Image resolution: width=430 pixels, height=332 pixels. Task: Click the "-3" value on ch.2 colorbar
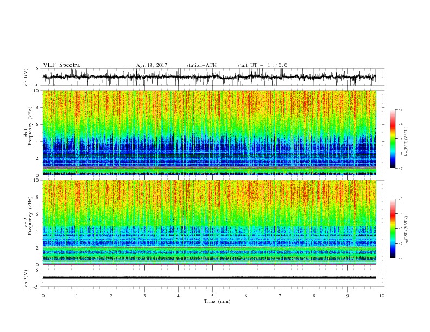[401, 199]
